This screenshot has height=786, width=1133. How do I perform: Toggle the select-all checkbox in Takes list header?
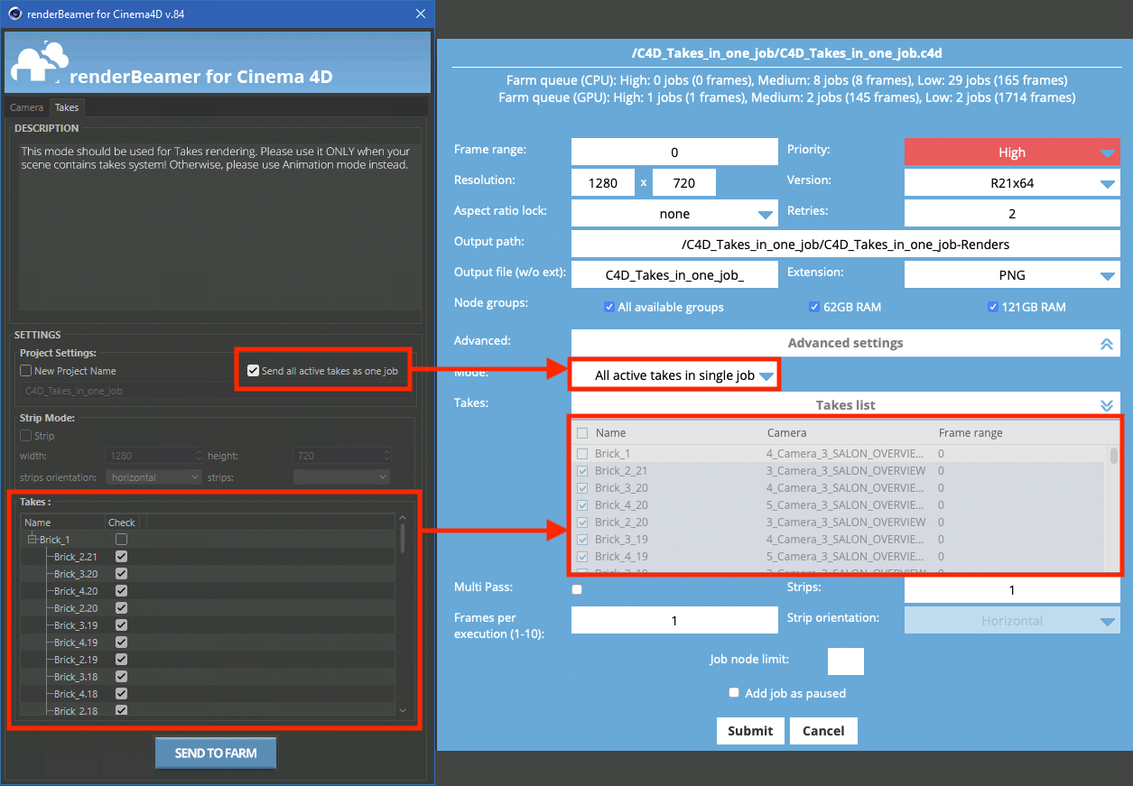(x=582, y=433)
